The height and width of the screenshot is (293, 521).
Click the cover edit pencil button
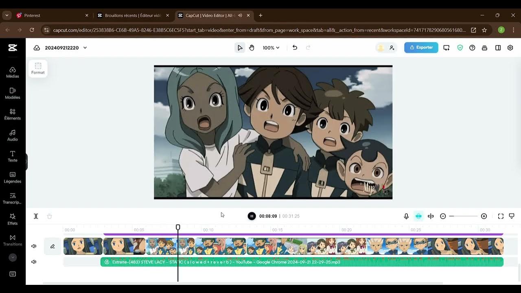click(x=53, y=246)
